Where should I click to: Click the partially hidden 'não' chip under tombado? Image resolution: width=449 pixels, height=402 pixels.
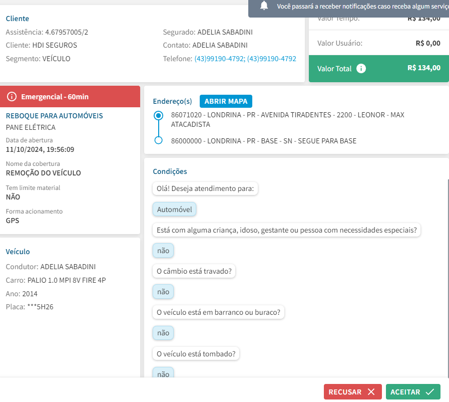(163, 373)
